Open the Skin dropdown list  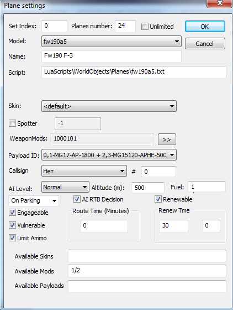click(109, 106)
